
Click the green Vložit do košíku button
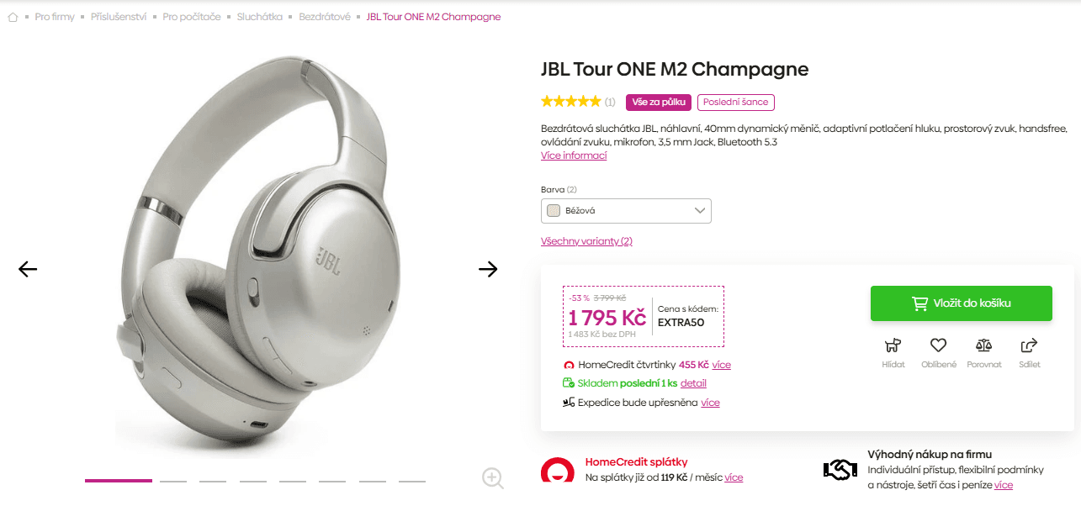[961, 303]
